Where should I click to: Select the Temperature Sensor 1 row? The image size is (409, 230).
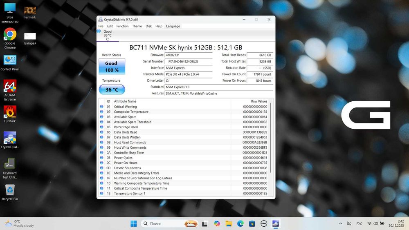184,194
